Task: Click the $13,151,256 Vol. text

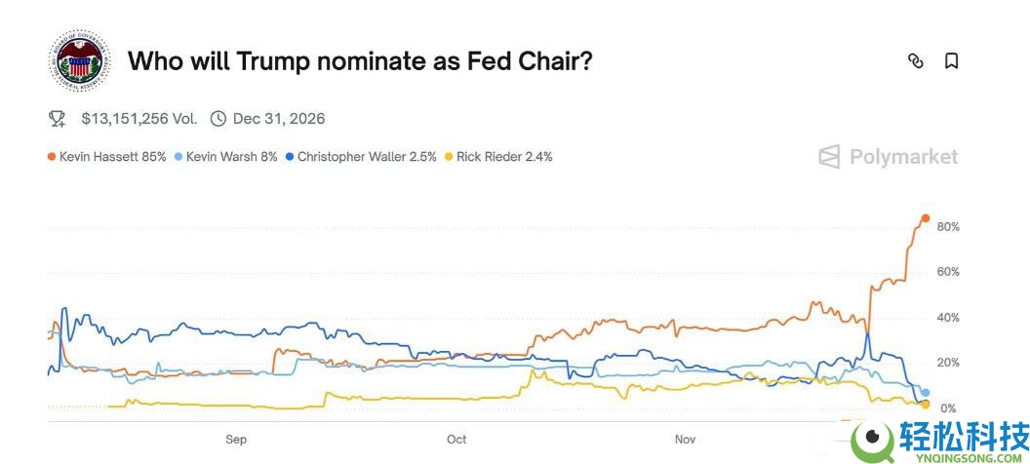Action: tap(139, 119)
